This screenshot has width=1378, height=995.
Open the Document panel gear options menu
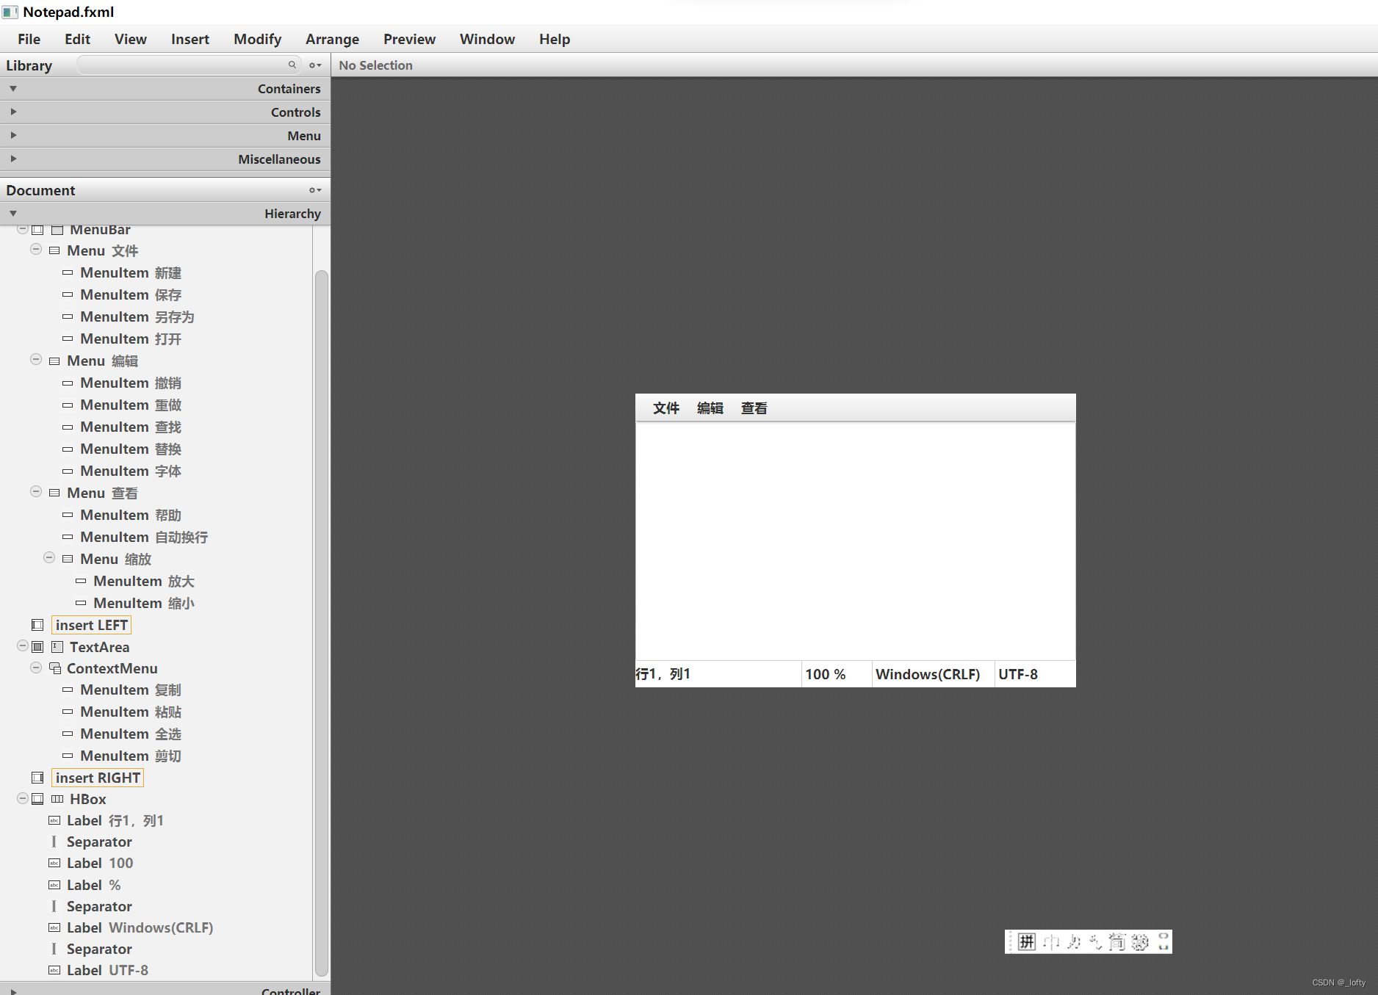click(x=315, y=190)
